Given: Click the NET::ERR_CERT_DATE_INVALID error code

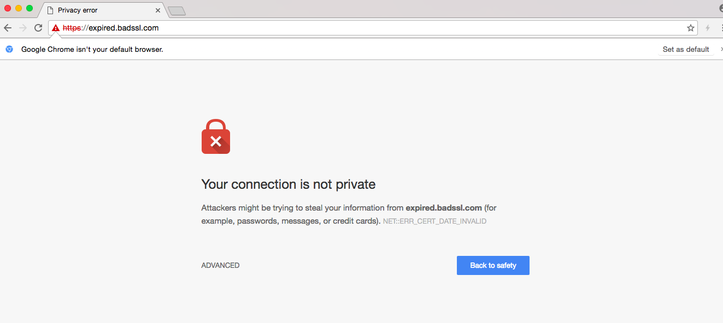Looking at the screenshot, I should tap(434, 222).
